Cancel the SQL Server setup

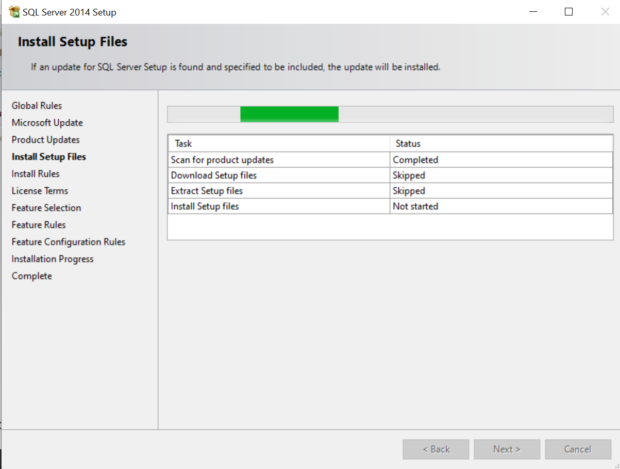pos(578,449)
